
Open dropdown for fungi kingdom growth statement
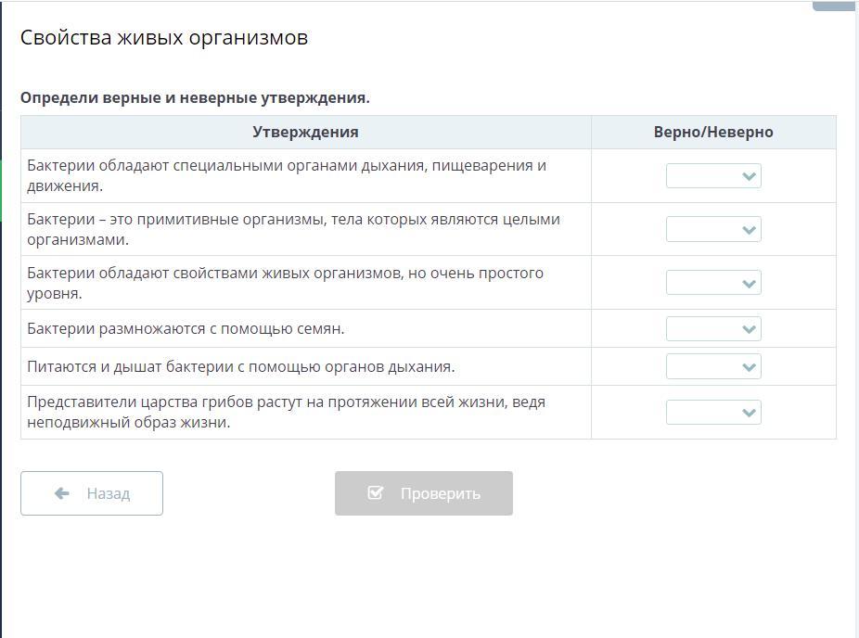[x=713, y=413]
